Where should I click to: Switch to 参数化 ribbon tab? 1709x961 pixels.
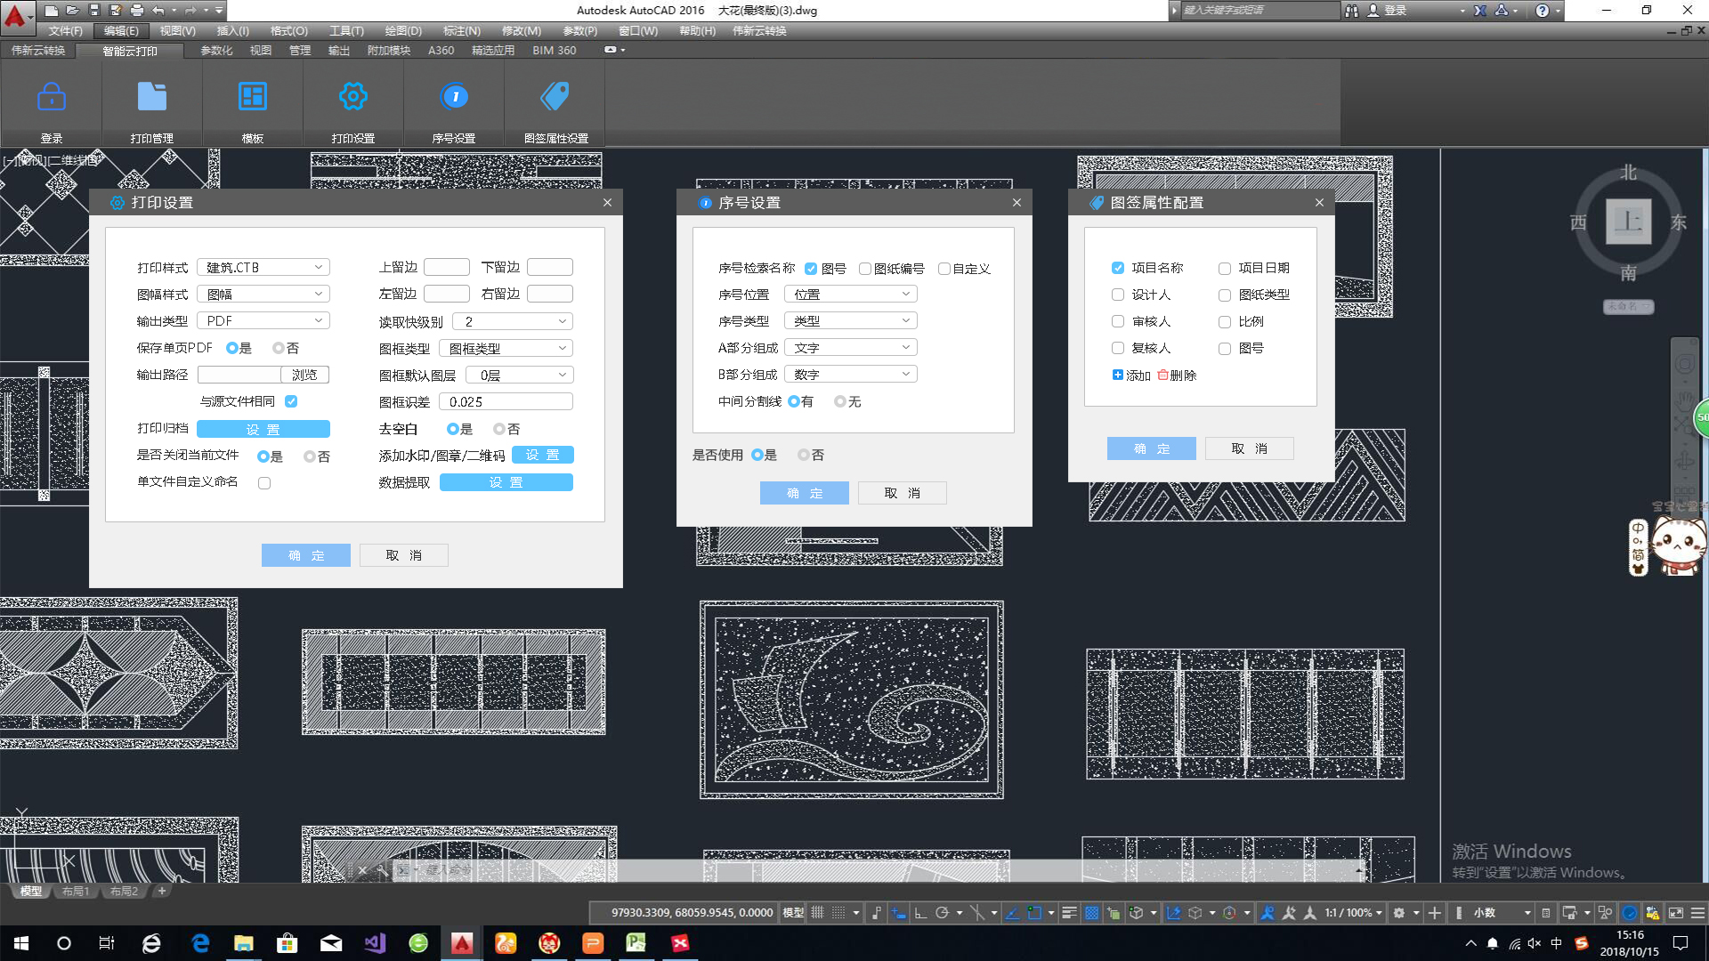coord(216,51)
